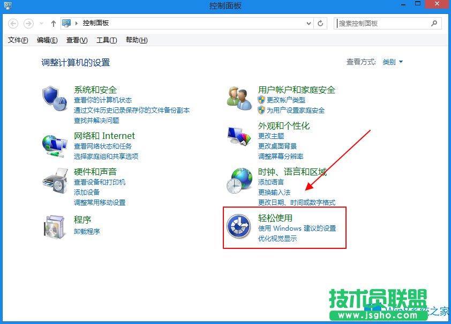Open 用户帐户和家庭安全 via its icon
This screenshot has height=324, width=451.
[239, 98]
